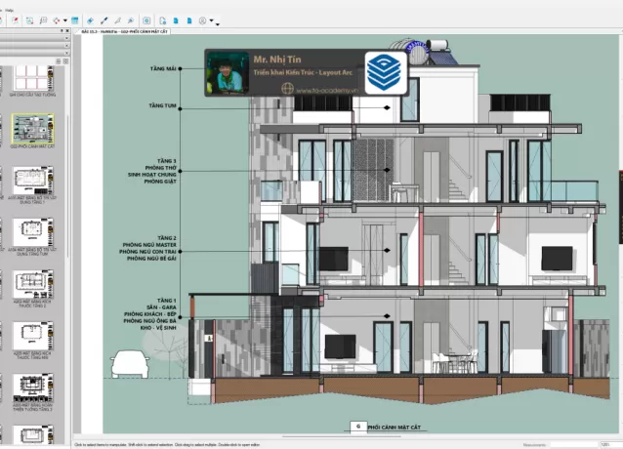This screenshot has height=449, width=623.
Task: Start presentation mode icon
Action: pos(146,20)
